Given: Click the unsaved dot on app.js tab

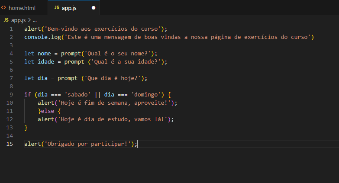Looking at the screenshot, I should 94,8.
